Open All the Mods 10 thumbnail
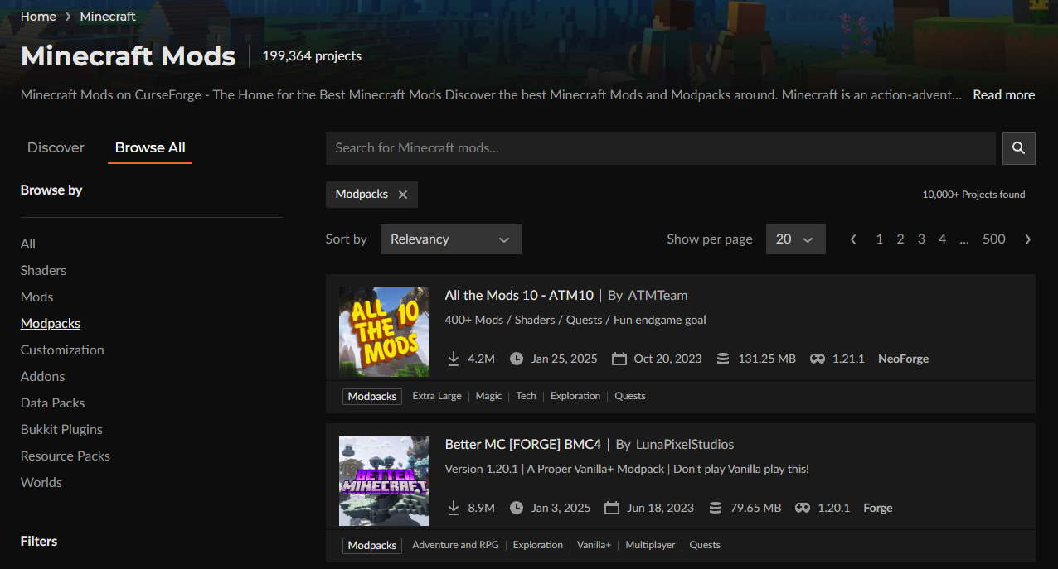 384,332
